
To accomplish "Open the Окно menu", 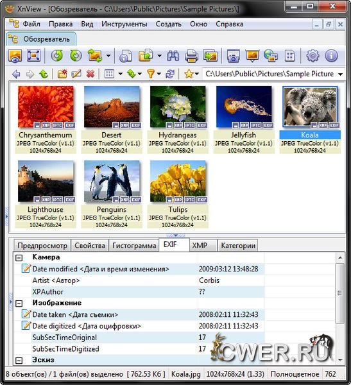I will pyautogui.click(x=198, y=24).
